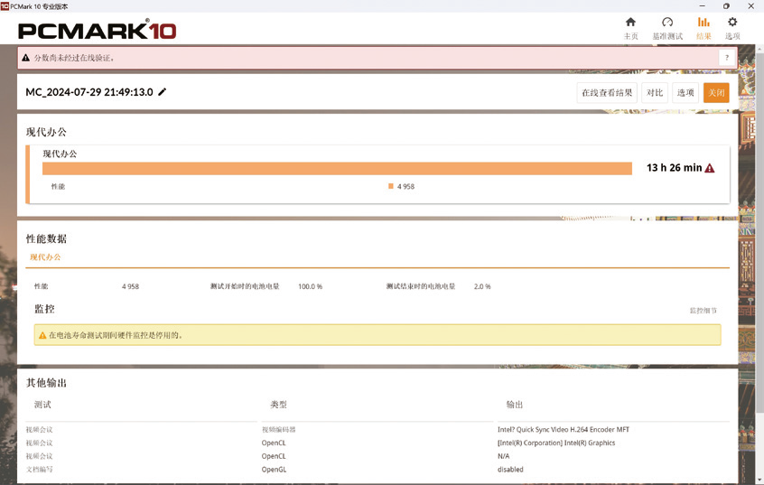Click Intel Quick Sync Video H.264 Encoder MFT

tap(564, 429)
